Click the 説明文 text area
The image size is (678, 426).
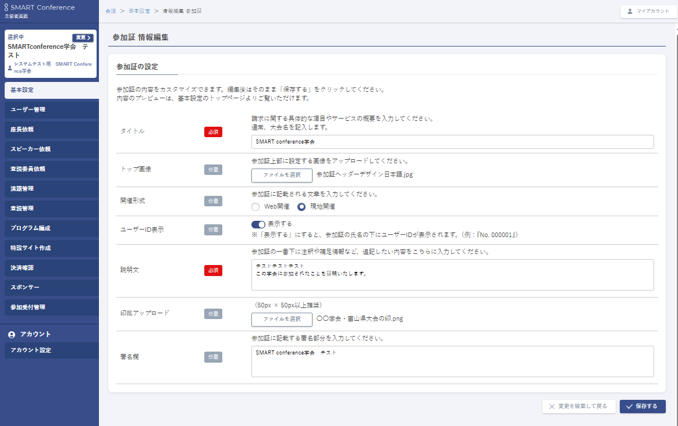pos(452,274)
